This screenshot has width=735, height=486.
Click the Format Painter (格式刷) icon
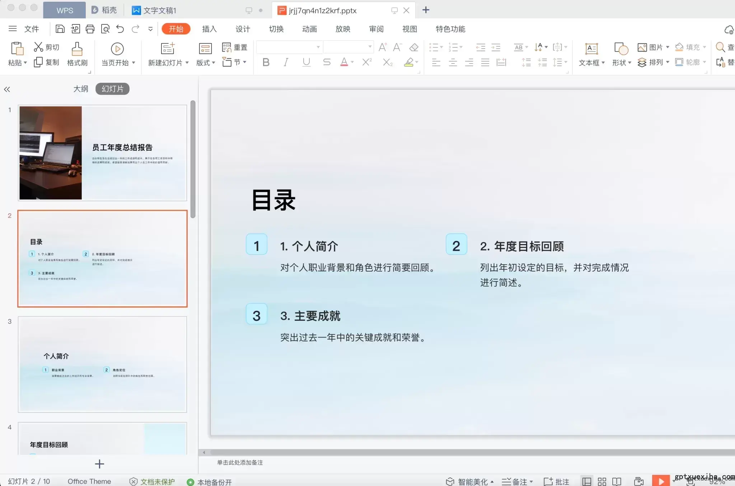77,49
